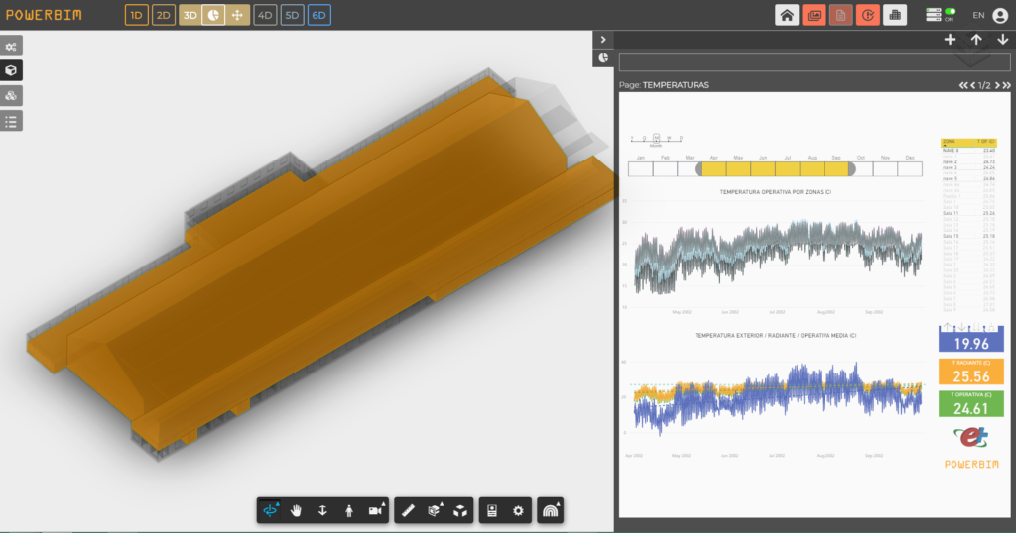Switch to the 4D tab

click(264, 15)
